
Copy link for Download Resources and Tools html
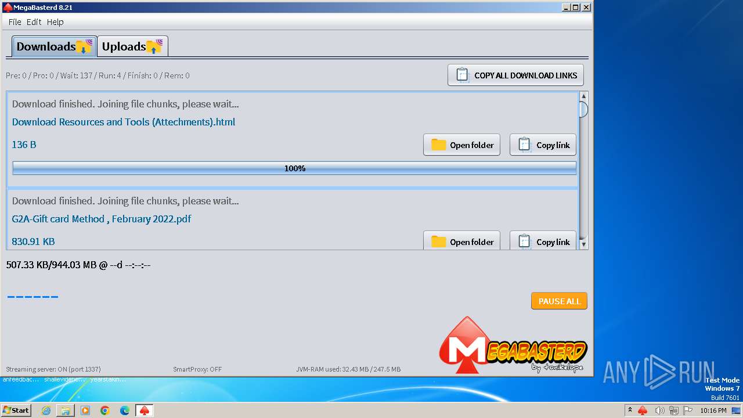point(543,145)
